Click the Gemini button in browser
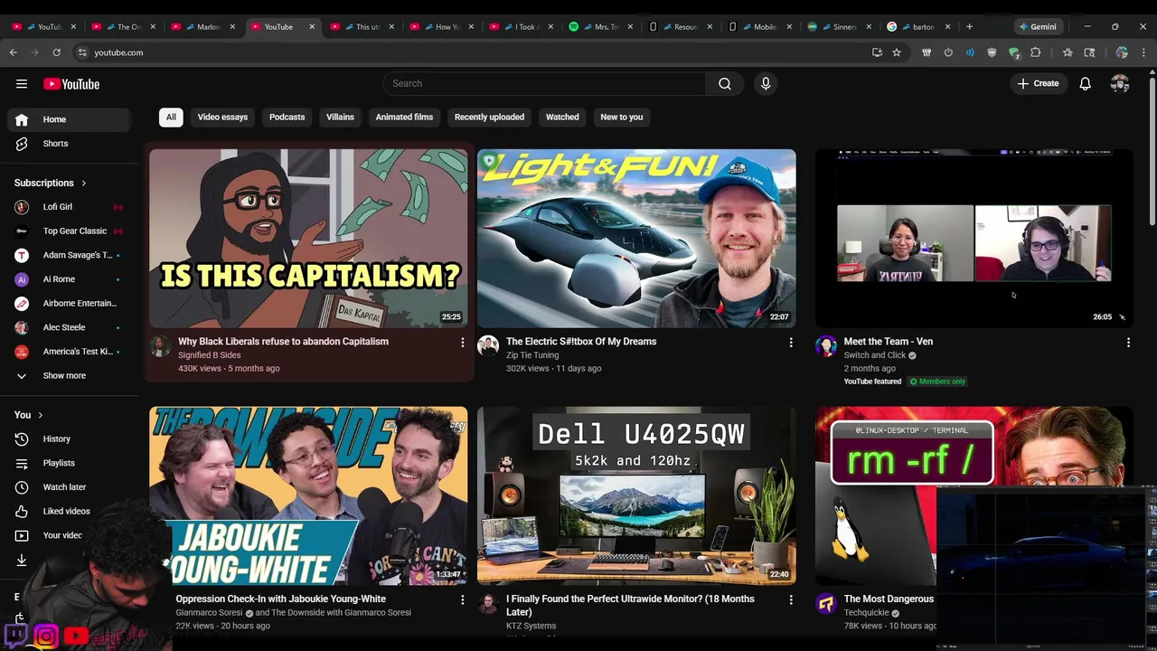Image resolution: width=1157 pixels, height=651 pixels. coord(1038,26)
